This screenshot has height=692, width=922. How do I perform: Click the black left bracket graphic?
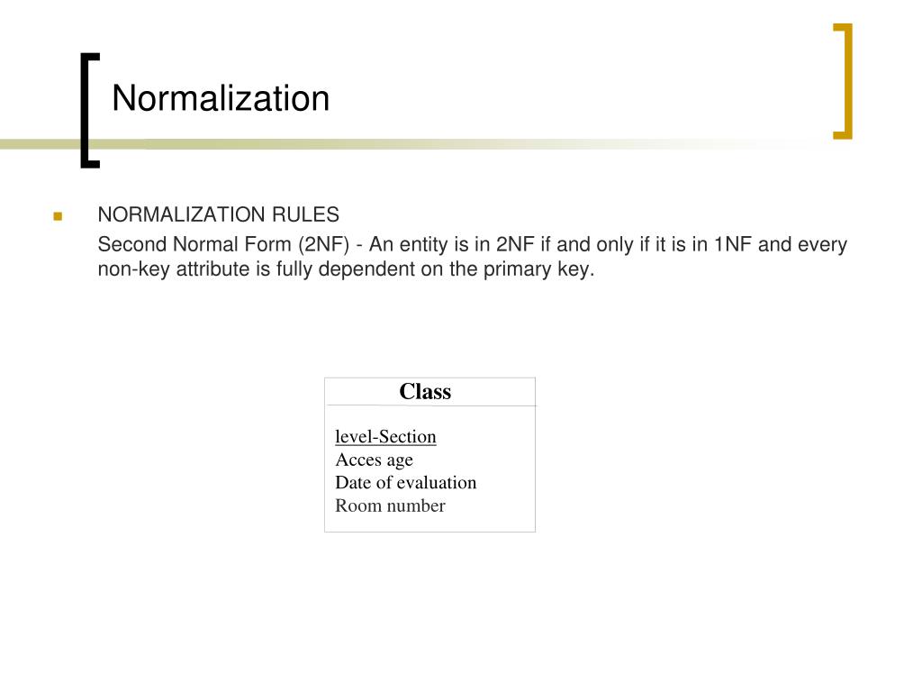pos(89,111)
